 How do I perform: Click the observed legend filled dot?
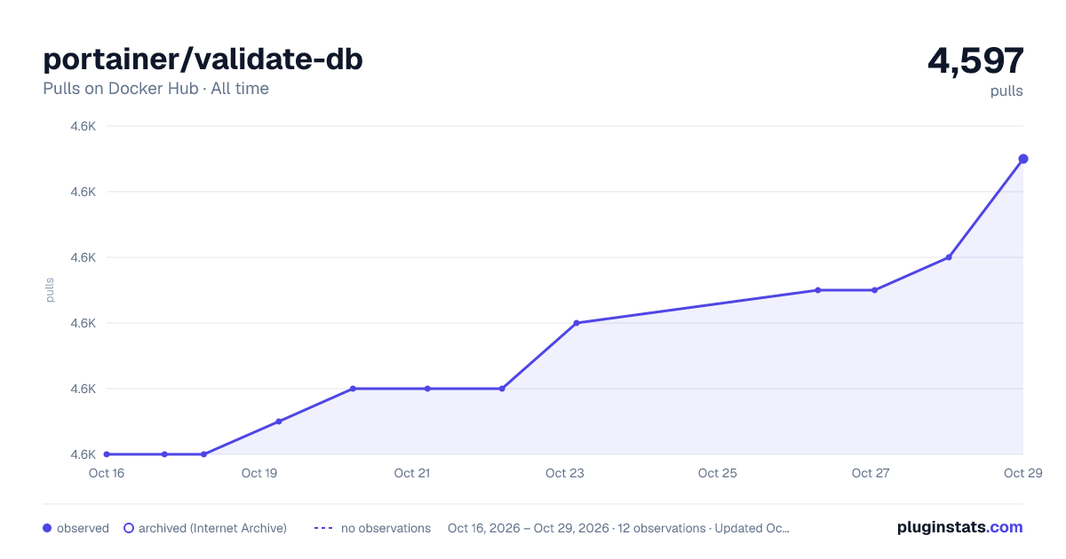[x=47, y=528]
